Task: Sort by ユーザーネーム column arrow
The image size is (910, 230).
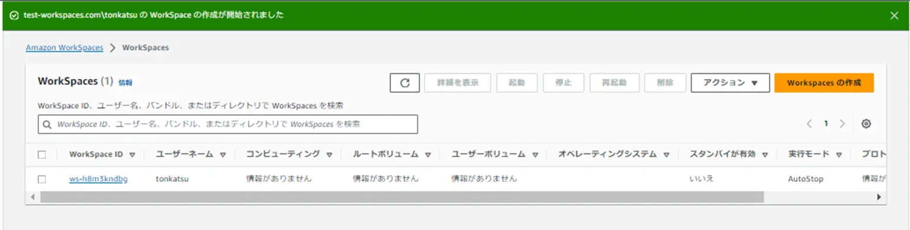Action: [x=223, y=155]
